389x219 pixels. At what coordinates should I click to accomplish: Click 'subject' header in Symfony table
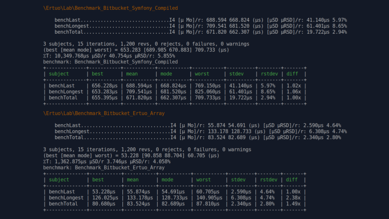(59, 74)
